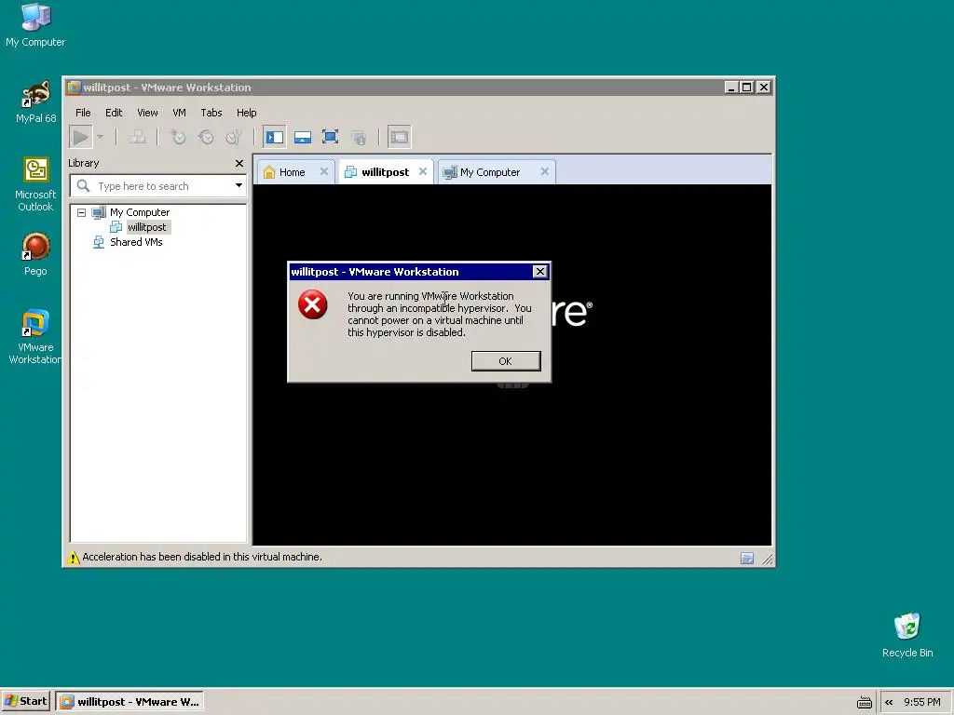This screenshot has width=954, height=715.
Task: Open the library search dropdown arrow
Action: pos(238,186)
